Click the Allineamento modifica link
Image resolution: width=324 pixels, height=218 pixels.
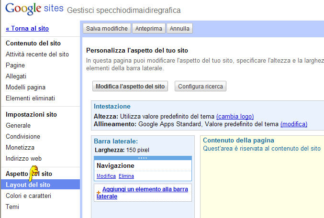294,124
